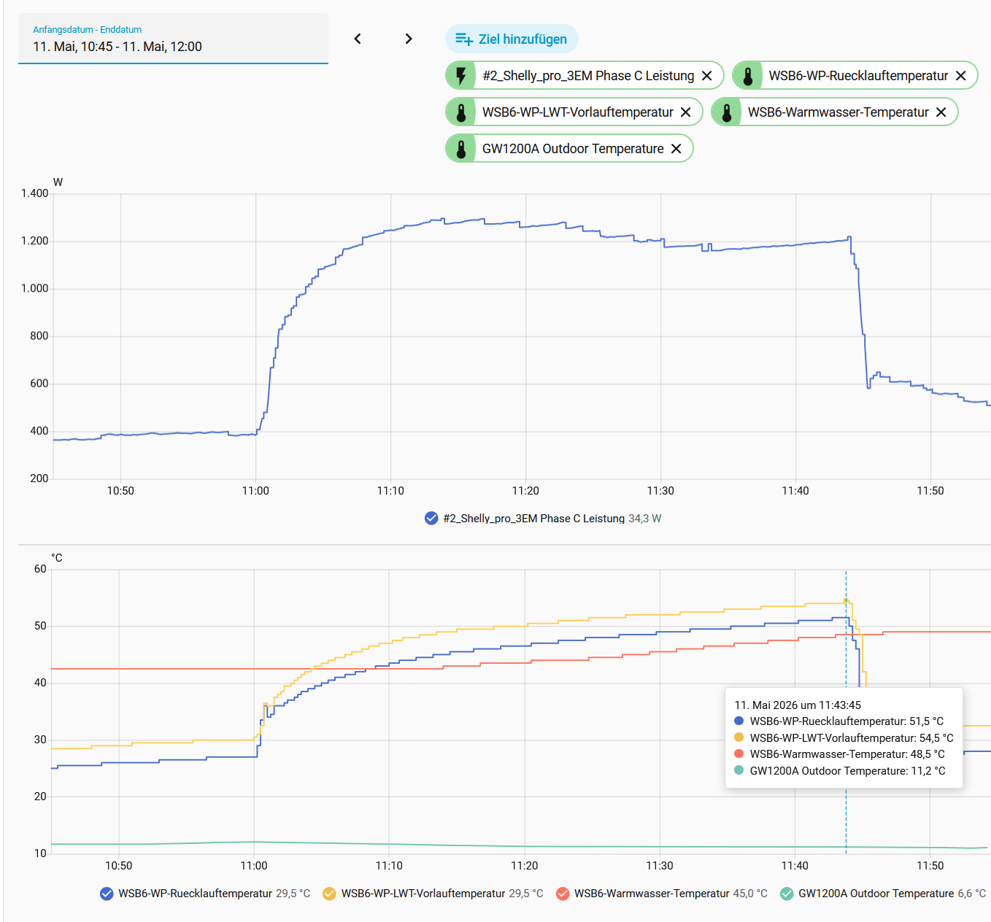Select the WSB6-WP-Ruecklauftemperatur chip label

click(x=858, y=76)
